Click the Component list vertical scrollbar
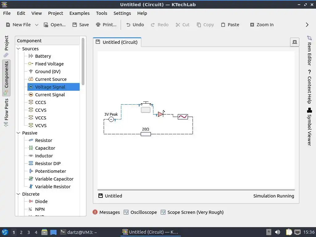The height and width of the screenshot is (237, 316). coord(83,61)
